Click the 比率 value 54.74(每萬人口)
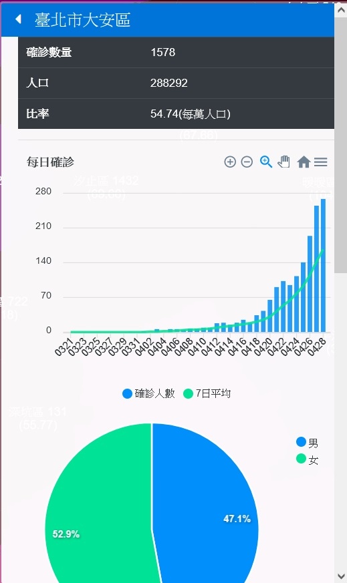The width and height of the screenshot is (347, 583). pos(191,114)
